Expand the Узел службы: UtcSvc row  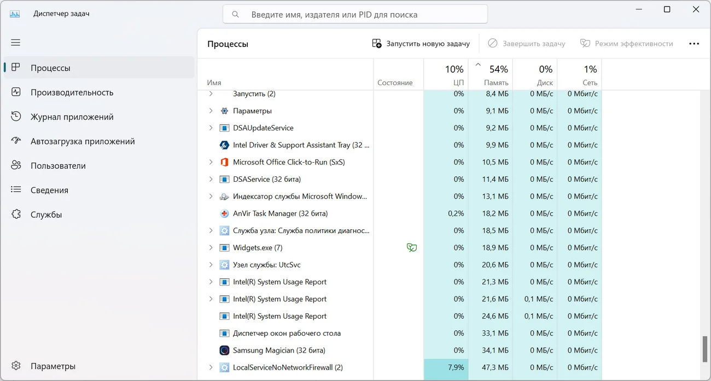tap(211, 265)
